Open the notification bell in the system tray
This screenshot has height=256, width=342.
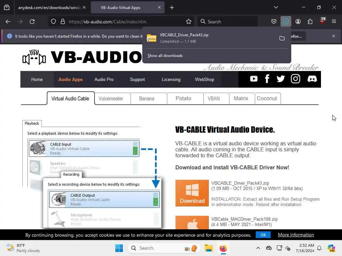tap(319, 248)
